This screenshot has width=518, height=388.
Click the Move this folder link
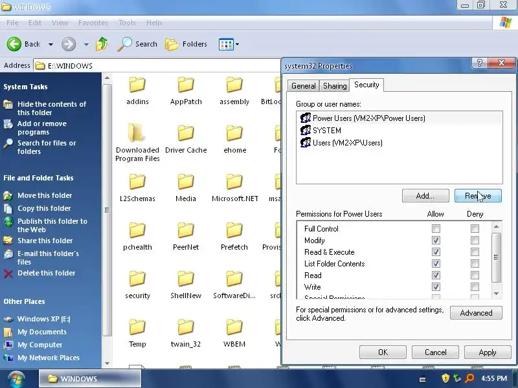pyautogui.click(x=45, y=195)
